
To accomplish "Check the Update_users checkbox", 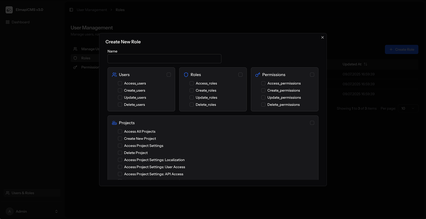I will [x=120, y=97].
